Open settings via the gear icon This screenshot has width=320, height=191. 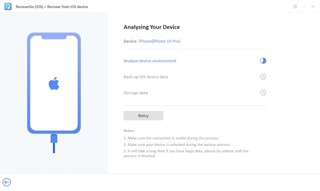tap(295, 6)
